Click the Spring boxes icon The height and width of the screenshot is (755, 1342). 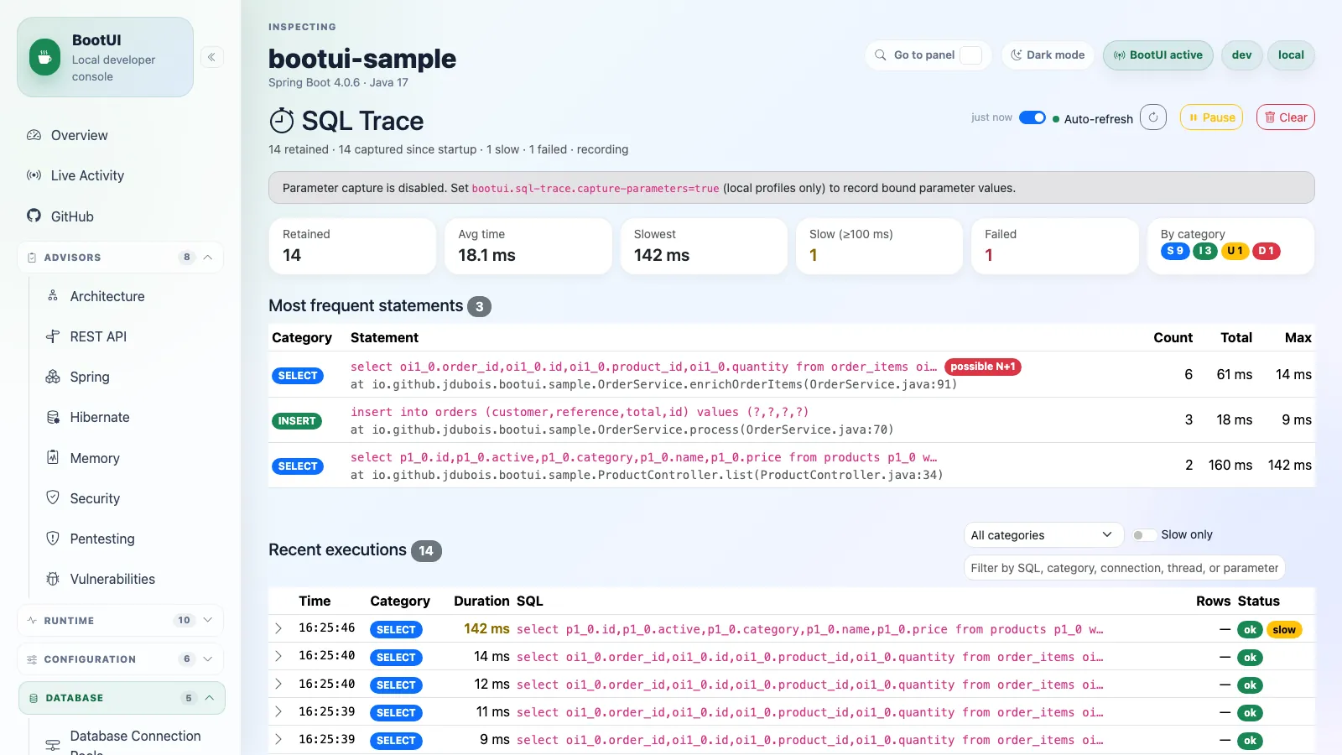coord(53,377)
